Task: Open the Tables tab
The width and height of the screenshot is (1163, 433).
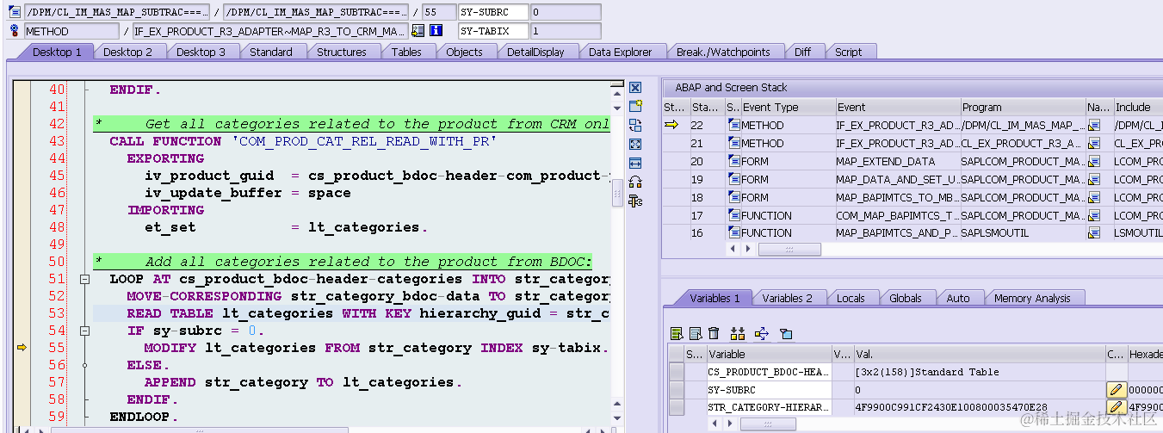Action: [x=406, y=52]
